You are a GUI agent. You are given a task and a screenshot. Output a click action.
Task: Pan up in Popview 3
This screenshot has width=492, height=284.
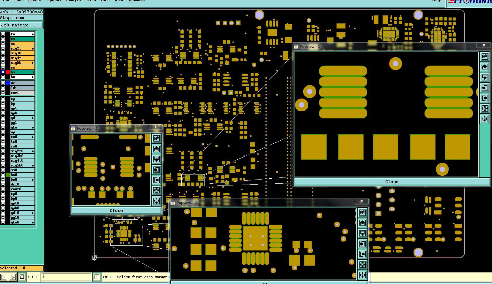coord(156,149)
